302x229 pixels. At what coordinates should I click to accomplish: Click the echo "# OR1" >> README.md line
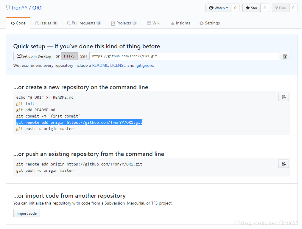point(45,97)
